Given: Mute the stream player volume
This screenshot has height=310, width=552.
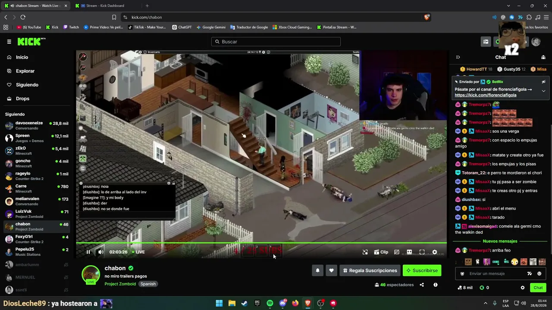Looking at the screenshot, I should click(x=100, y=252).
